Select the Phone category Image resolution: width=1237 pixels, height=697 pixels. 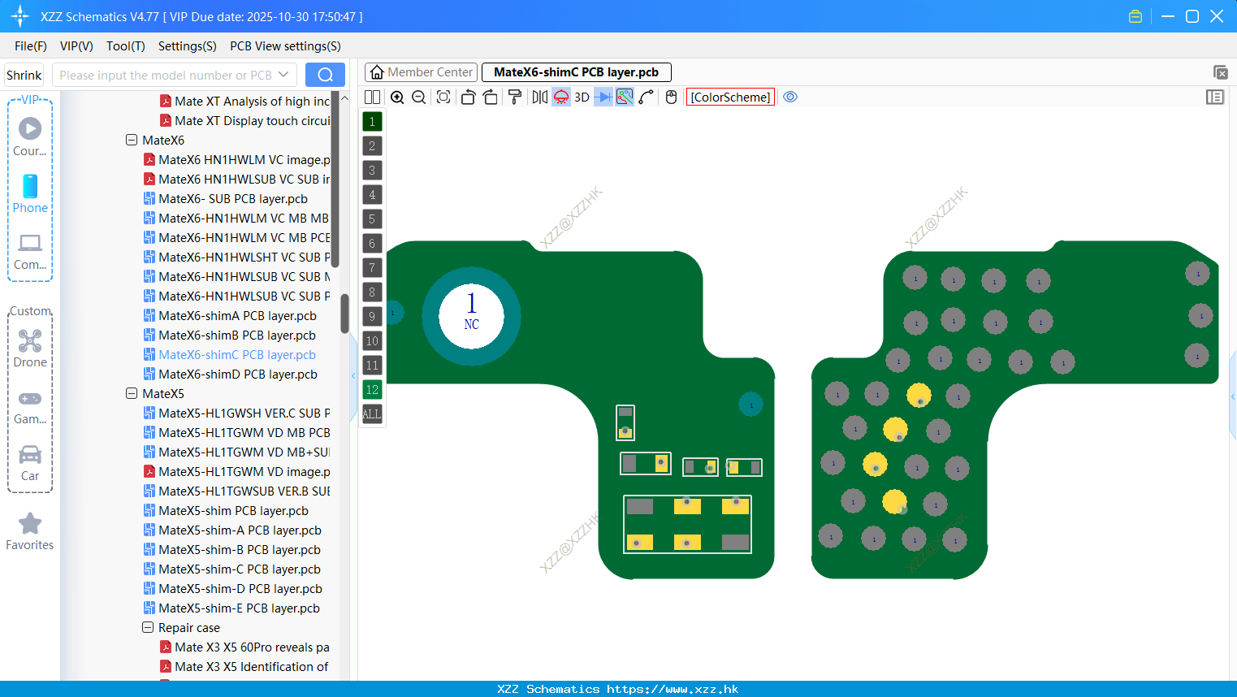coord(30,193)
